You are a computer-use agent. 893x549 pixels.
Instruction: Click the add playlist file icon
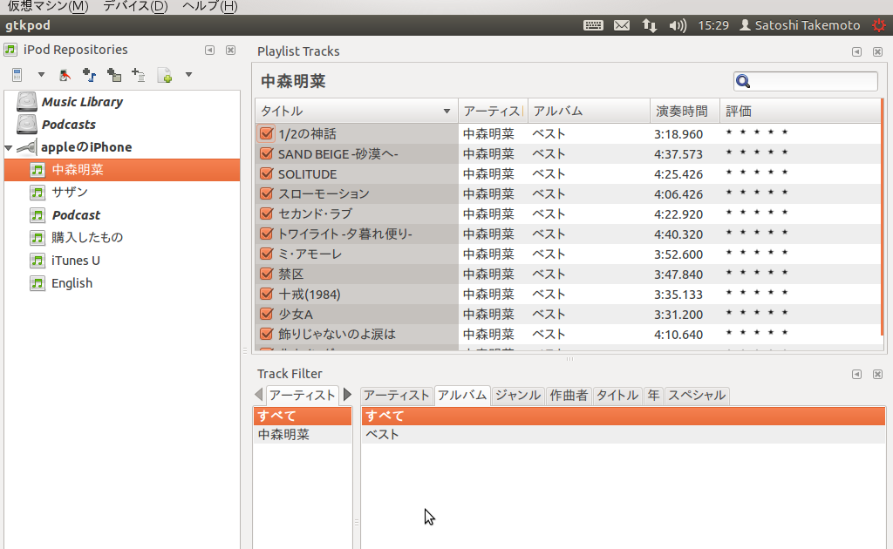(139, 75)
